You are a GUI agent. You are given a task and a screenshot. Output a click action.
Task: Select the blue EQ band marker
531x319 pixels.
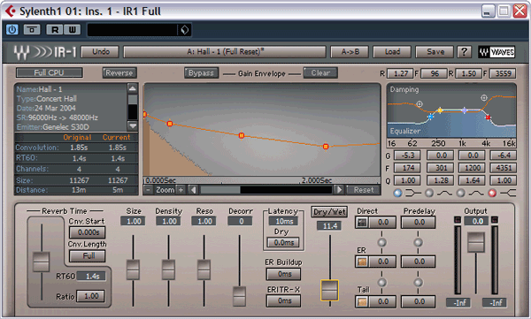point(430,117)
